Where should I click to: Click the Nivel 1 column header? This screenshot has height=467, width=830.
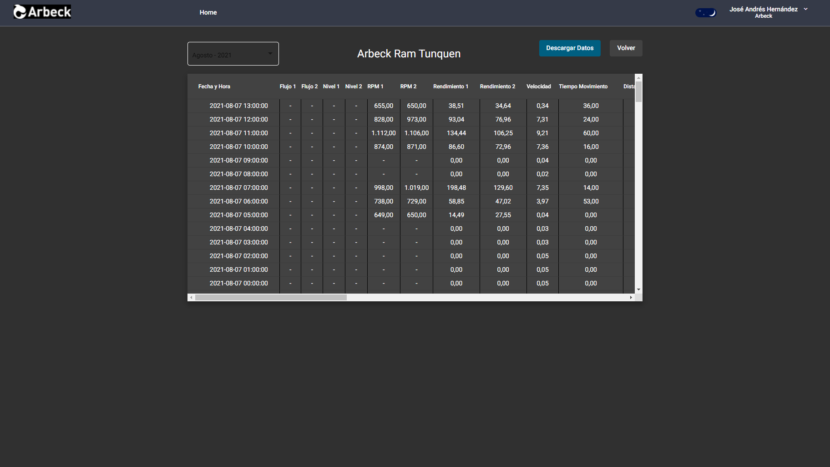coord(331,86)
